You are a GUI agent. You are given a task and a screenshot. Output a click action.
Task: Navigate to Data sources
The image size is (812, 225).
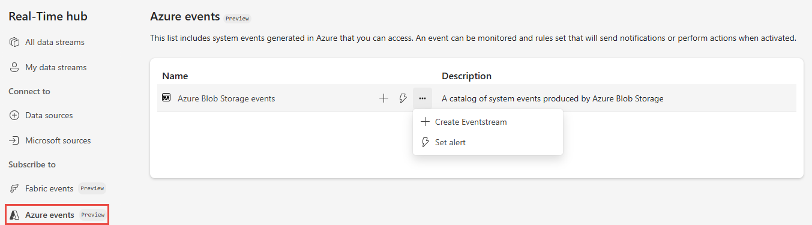(x=49, y=115)
